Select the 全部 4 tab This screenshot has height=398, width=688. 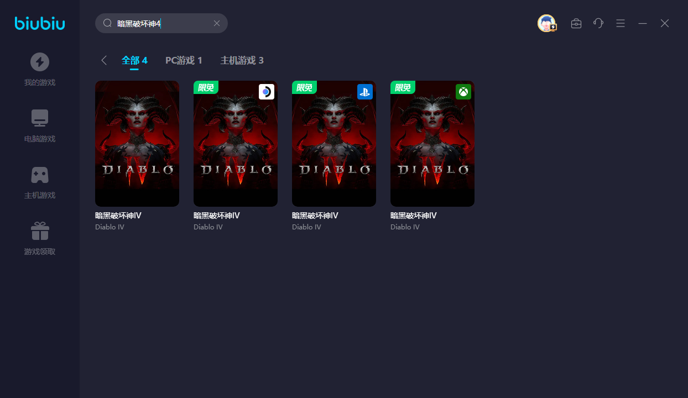(x=134, y=60)
